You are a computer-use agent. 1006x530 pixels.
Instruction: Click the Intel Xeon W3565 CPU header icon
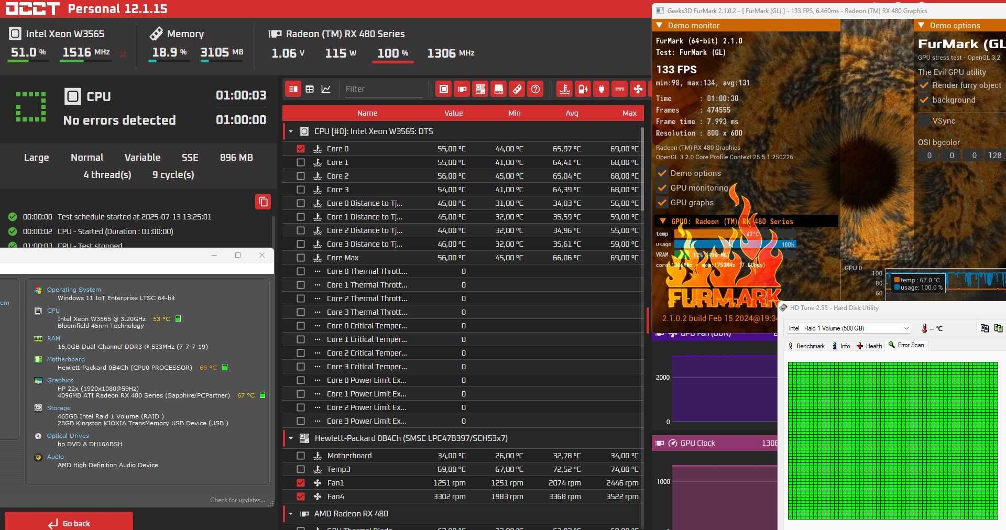(x=15, y=34)
